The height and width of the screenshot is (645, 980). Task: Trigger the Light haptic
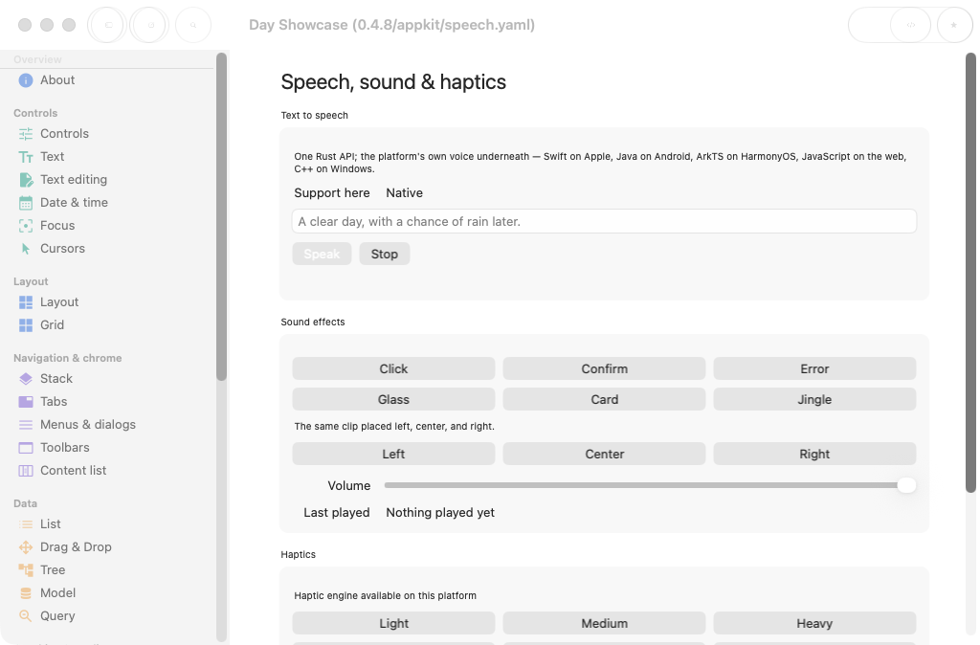coord(393,623)
